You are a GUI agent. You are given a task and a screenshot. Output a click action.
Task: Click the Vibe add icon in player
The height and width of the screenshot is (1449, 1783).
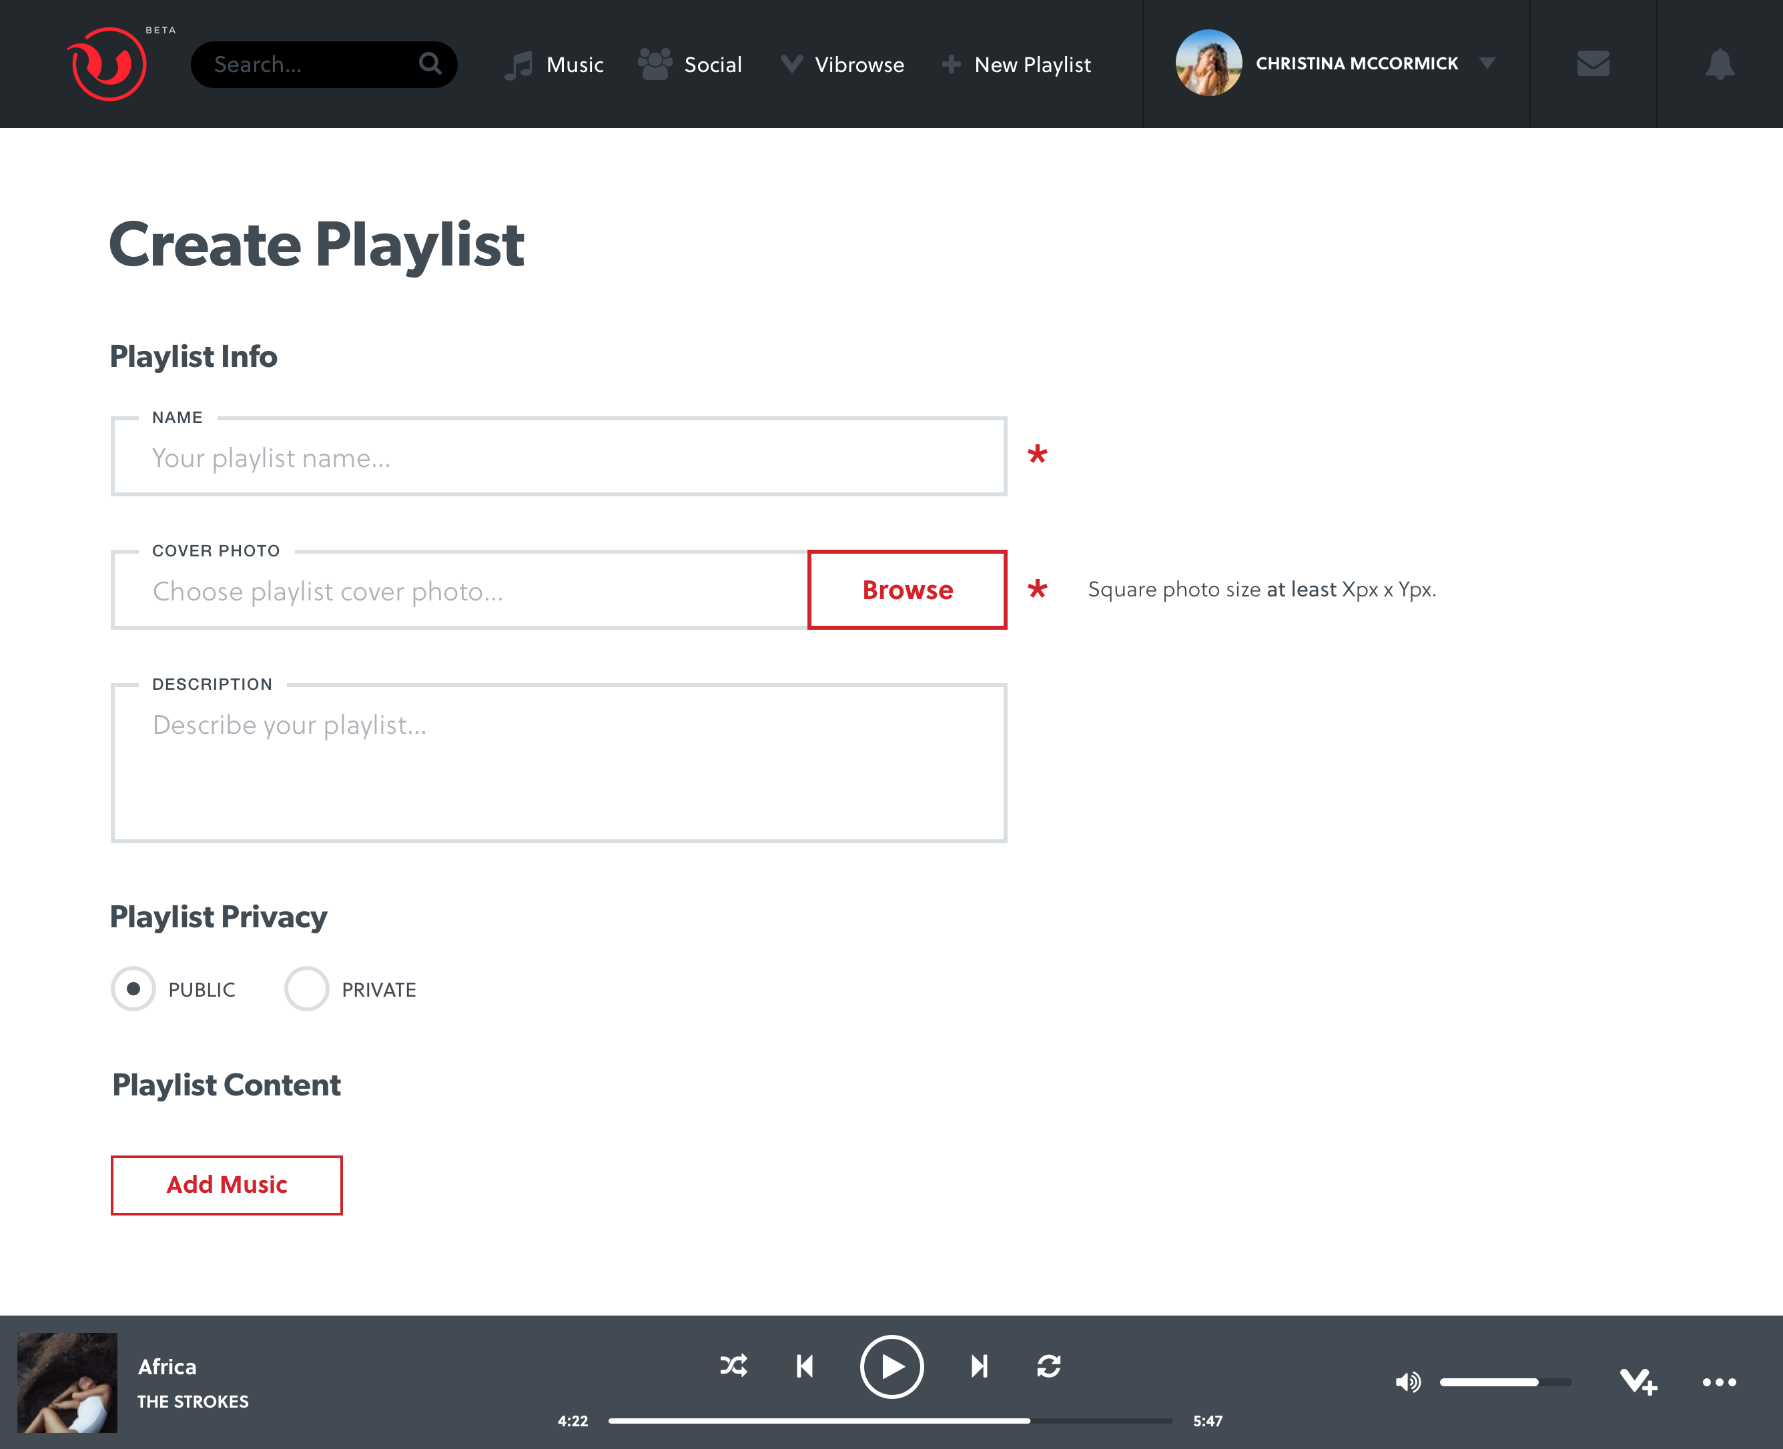[1638, 1382]
